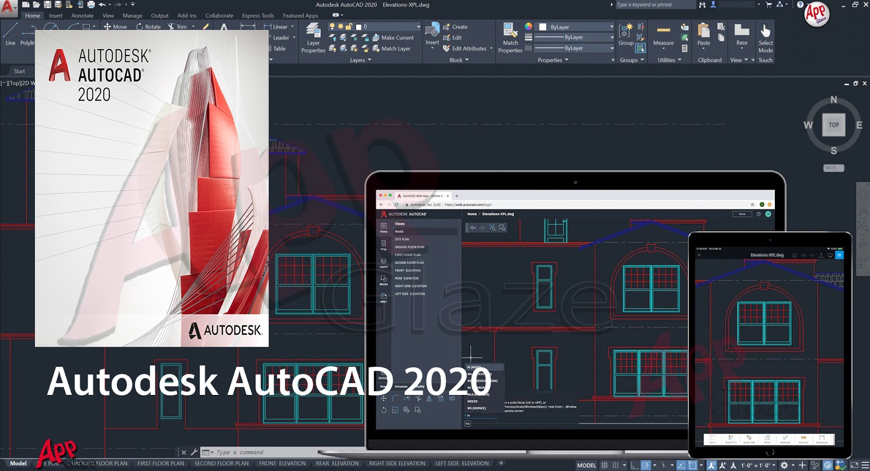Screen dimensions: 870x471
Task: Click the MODEL button in status bar
Action: 586,465
